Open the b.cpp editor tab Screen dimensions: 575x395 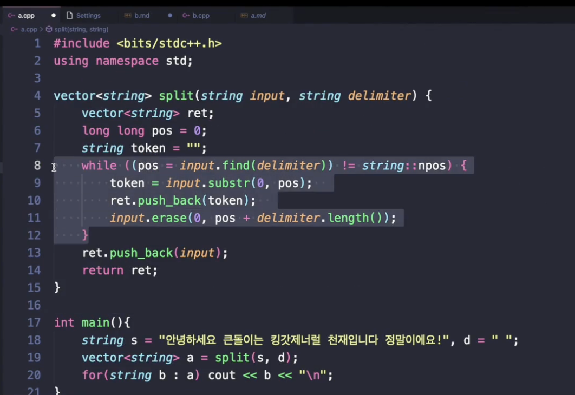pyautogui.click(x=201, y=15)
